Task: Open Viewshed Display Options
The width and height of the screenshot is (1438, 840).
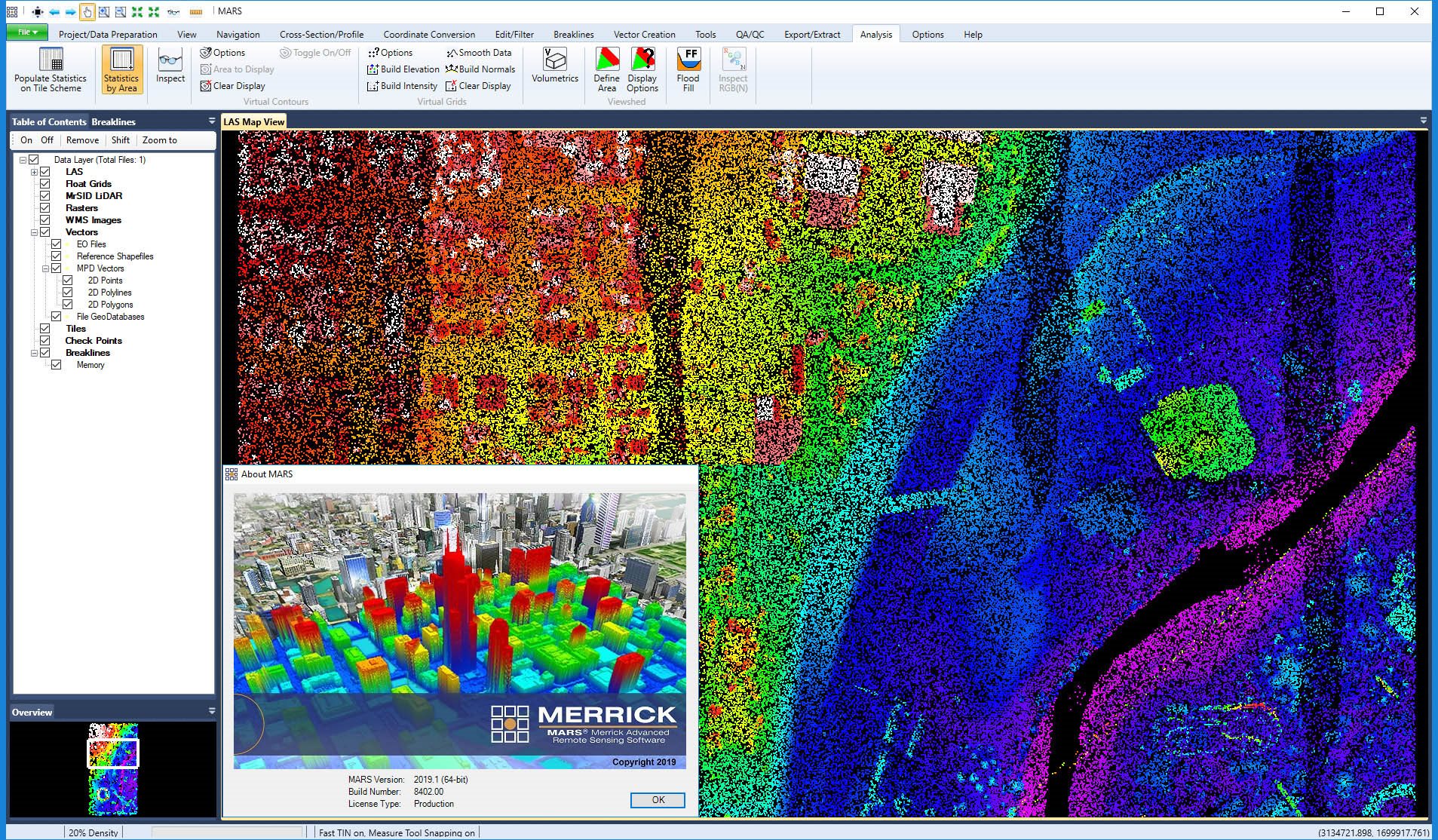Action: (642, 70)
